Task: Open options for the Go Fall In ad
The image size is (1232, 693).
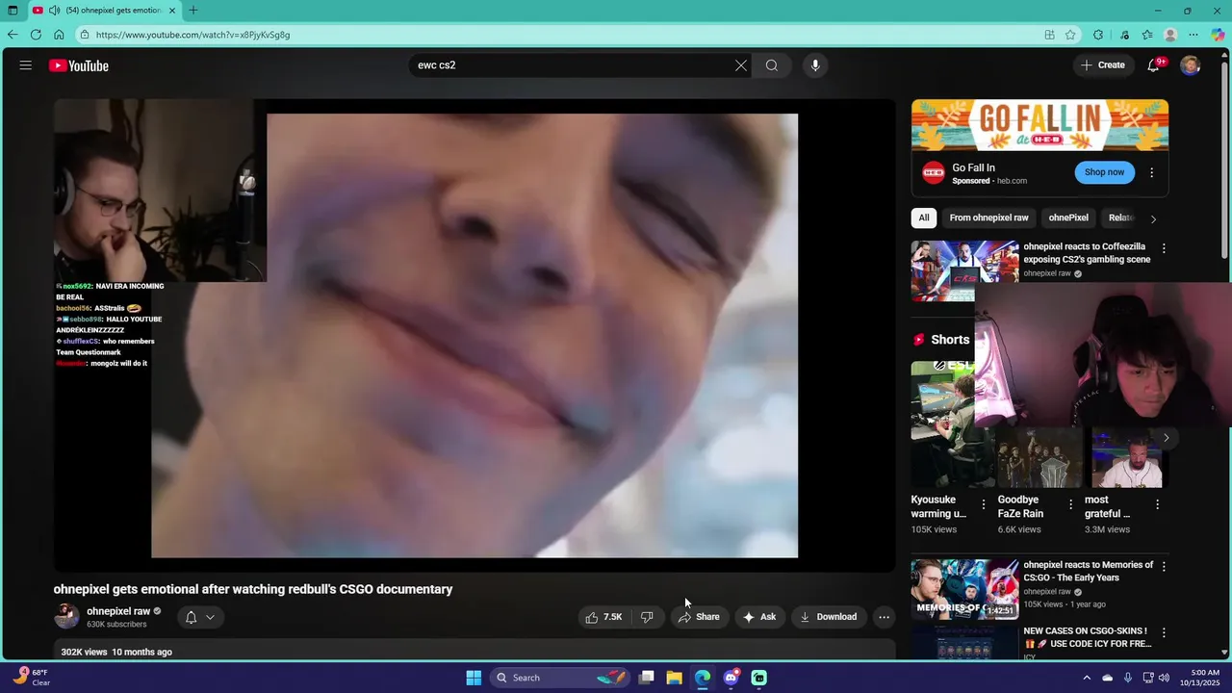Action: click(x=1151, y=172)
